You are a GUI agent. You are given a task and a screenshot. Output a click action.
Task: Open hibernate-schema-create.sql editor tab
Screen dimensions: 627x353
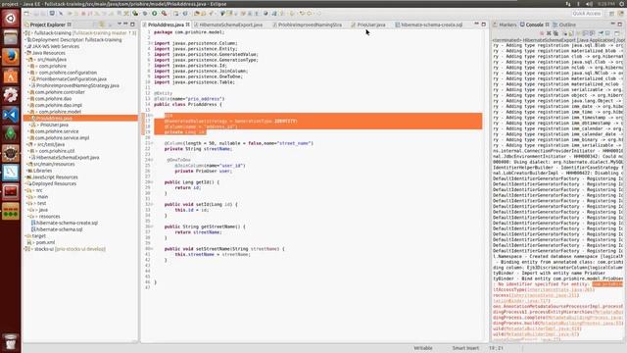pyautogui.click(x=429, y=25)
